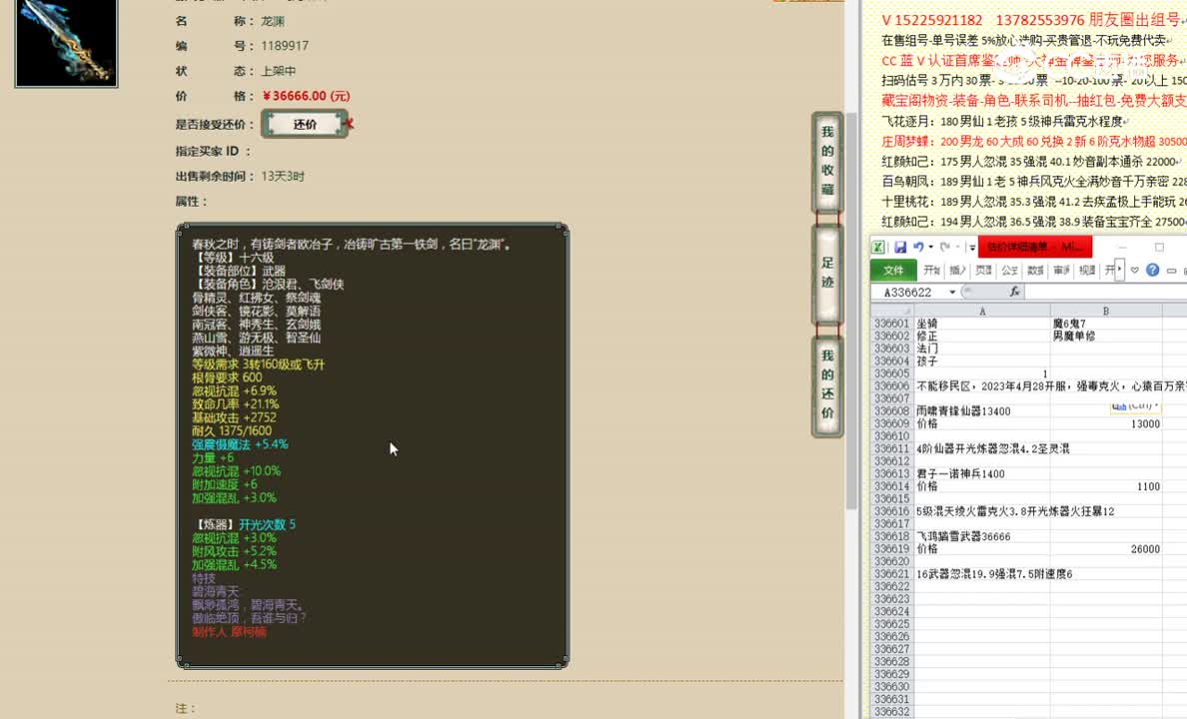Open the paste options Ctrl popup in Excel
Image resolution: width=1187 pixels, height=719 pixels.
[x=1135, y=406]
